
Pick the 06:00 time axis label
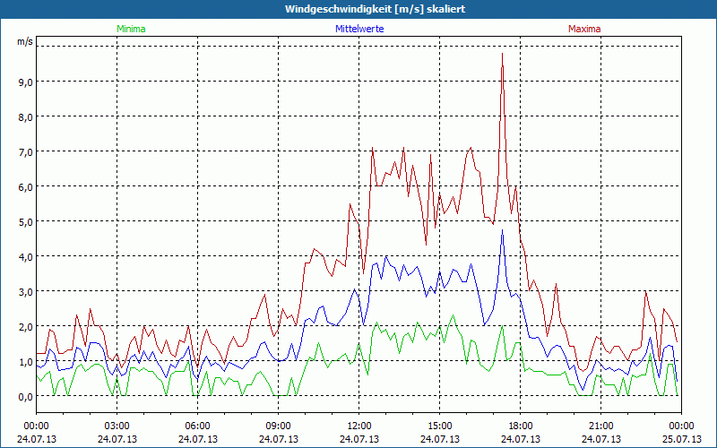point(198,426)
